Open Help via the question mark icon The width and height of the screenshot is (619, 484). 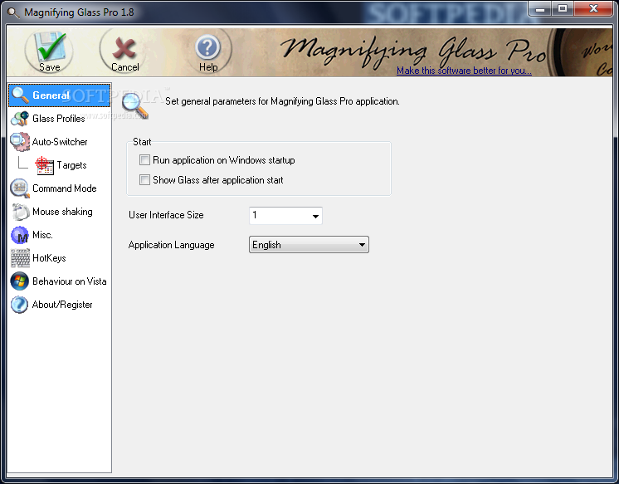pyautogui.click(x=207, y=47)
